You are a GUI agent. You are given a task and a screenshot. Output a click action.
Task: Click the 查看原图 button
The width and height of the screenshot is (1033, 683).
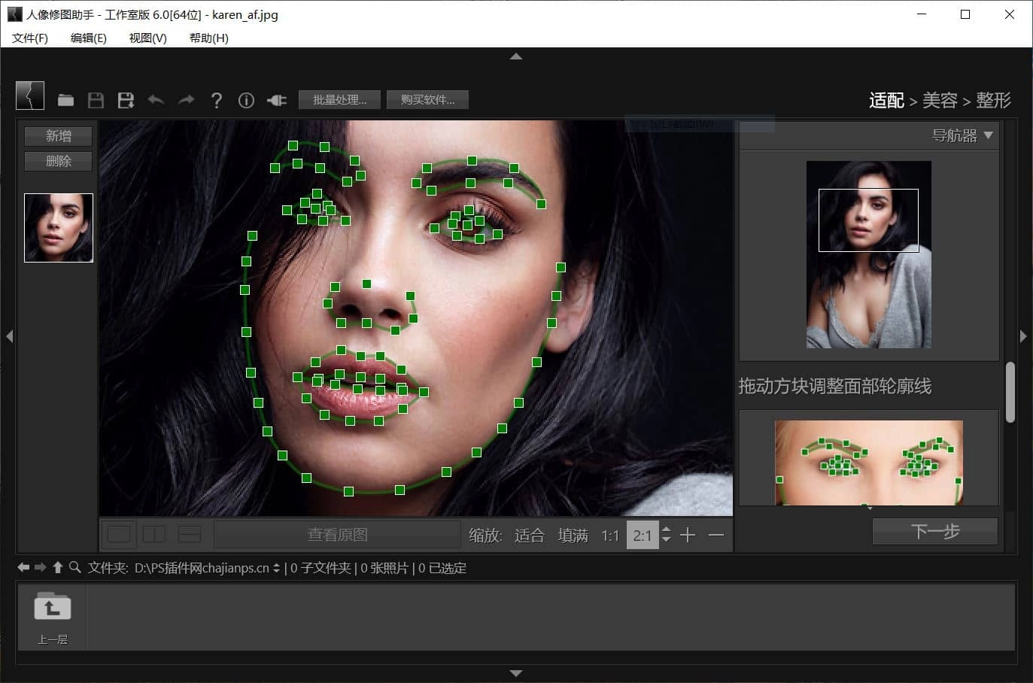click(x=338, y=535)
